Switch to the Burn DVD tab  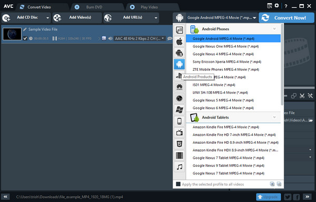94,7
